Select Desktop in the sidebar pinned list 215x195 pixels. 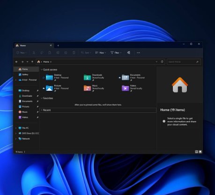click(26, 91)
